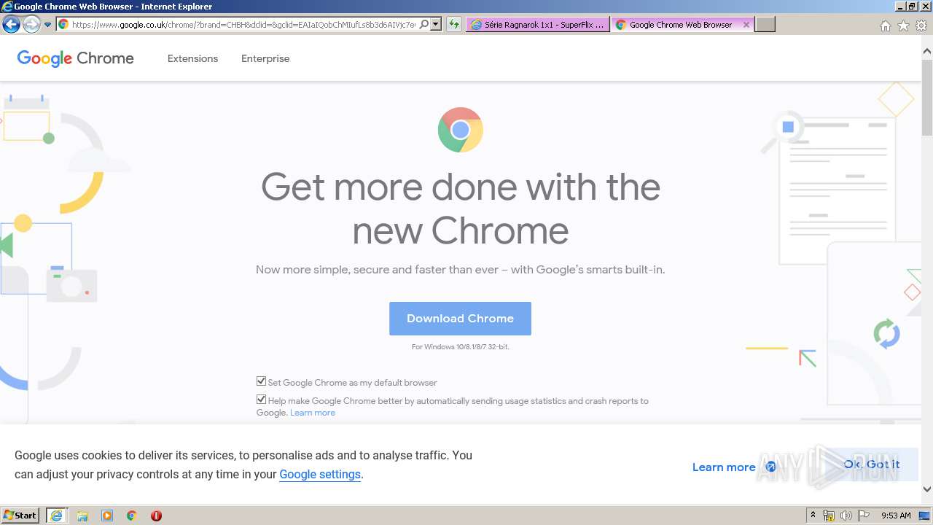This screenshot has height=525, width=933.
Task: Click the address bar URL field
Action: (x=243, y=24)
